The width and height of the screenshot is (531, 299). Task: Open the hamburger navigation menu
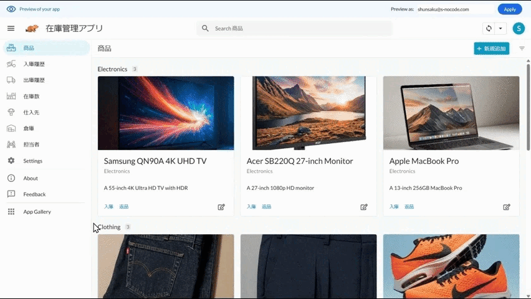point(11,29)
